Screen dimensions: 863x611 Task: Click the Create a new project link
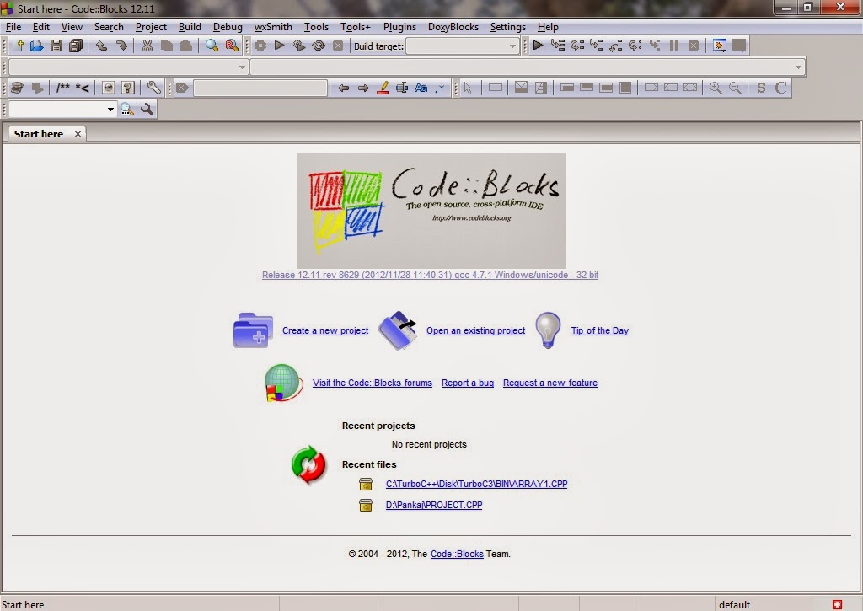pyautogui.click(x=324, y=330)
